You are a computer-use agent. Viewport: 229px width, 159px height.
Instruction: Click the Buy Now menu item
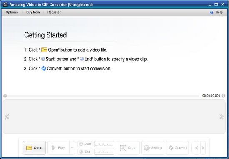(x=33, y=12)
